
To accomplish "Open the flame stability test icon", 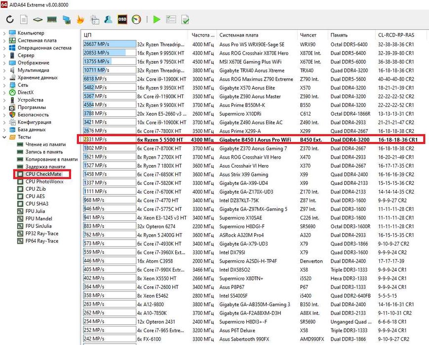I will coord(80,19).
